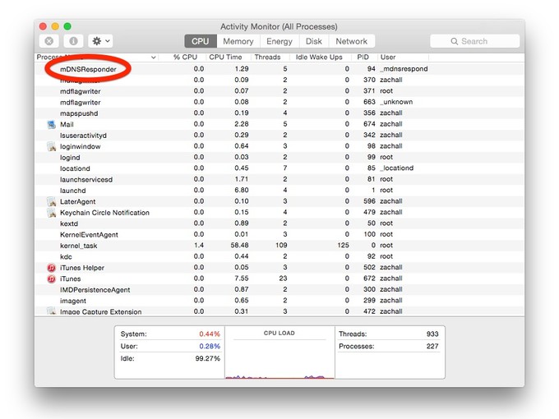559x419 pixels.
Task: Select the locationd process
Action: (279, 168)
